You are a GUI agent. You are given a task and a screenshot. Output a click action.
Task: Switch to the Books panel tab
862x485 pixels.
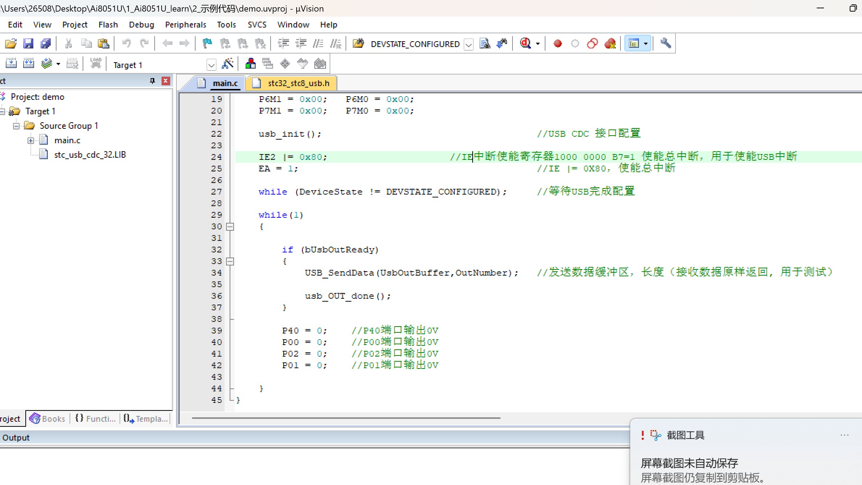pyautogui.click(x=48, y=418)
